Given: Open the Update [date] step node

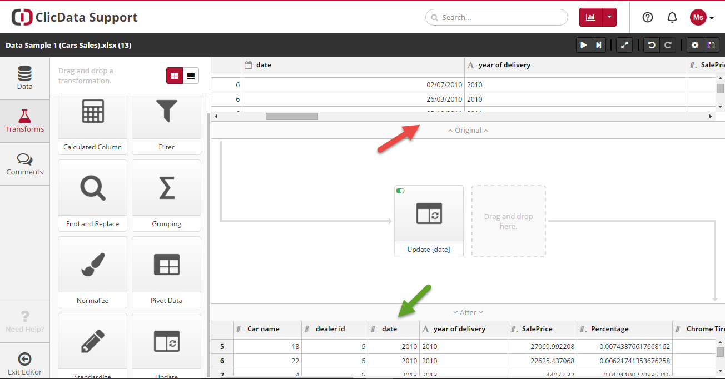Looking at the screenshot, I should 429,221.
